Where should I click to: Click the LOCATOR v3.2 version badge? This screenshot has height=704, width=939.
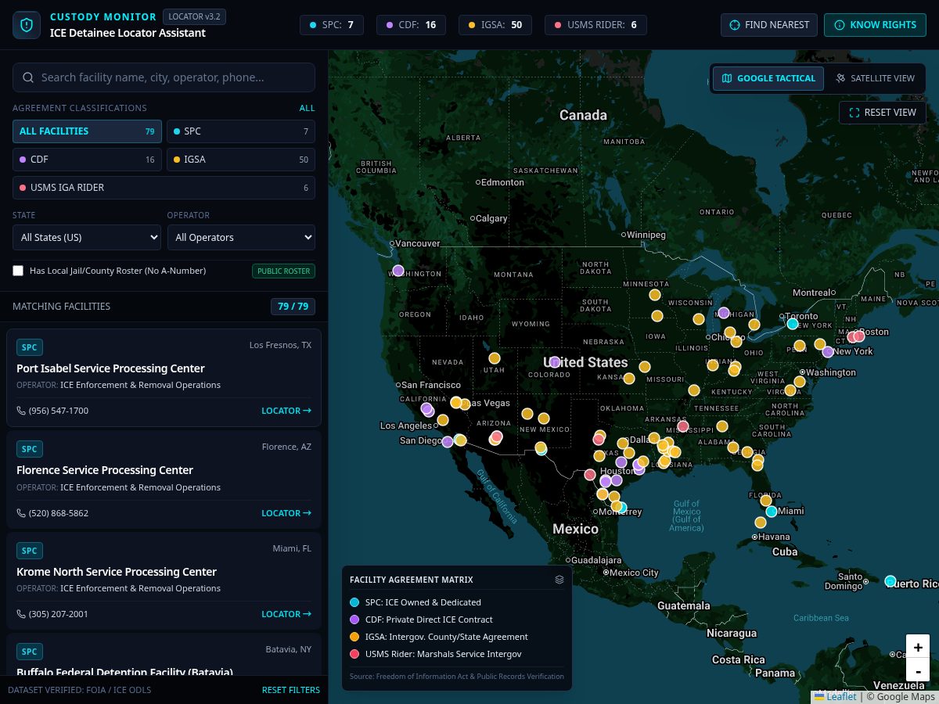pyautogui.click(x=194, y=16)
